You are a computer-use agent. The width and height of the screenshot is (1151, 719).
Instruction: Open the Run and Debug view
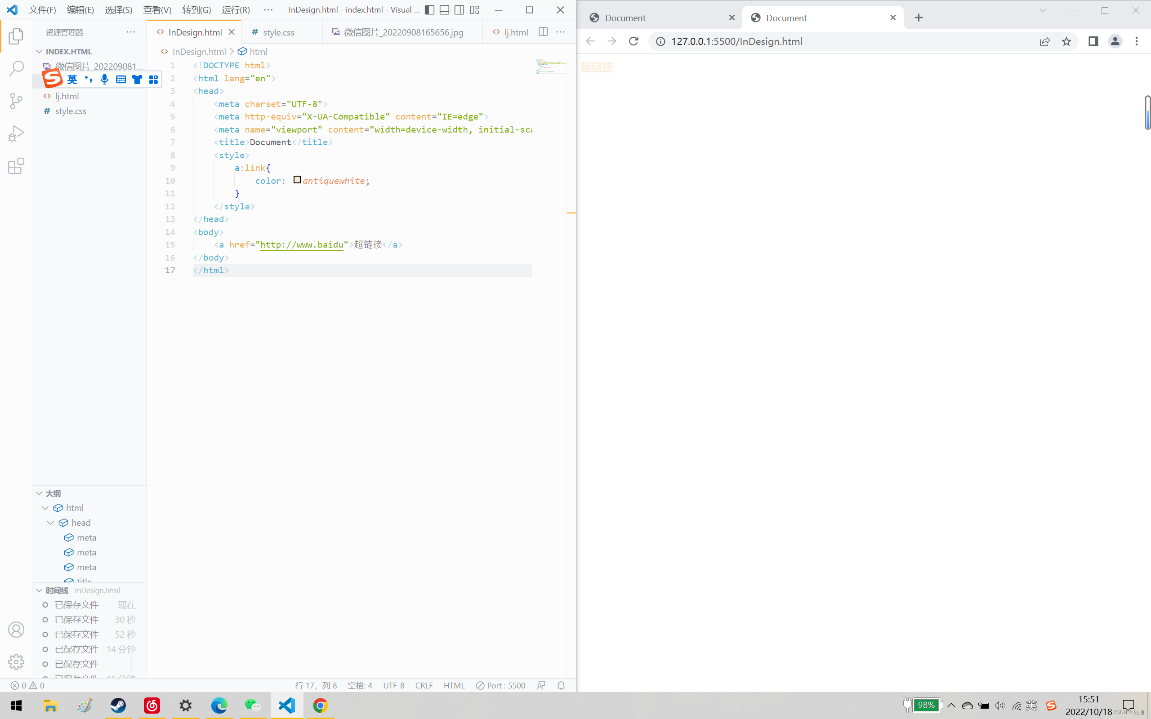(16, 133)
